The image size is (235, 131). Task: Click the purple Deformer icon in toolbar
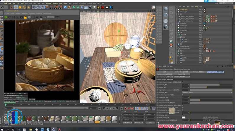82,7
